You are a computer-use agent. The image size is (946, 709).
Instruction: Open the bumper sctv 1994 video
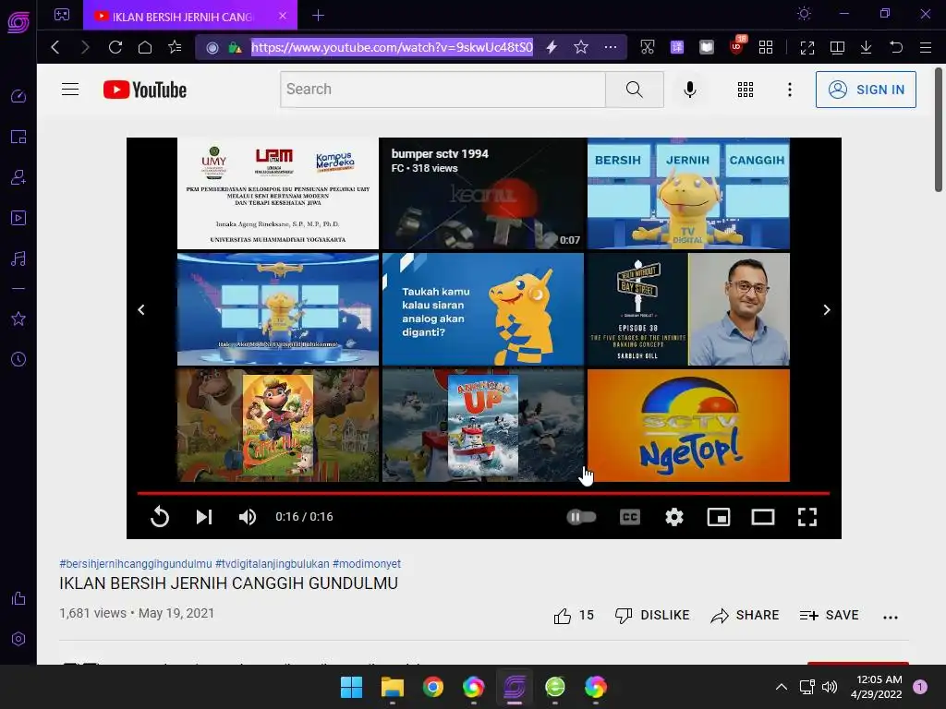tap(483, 194)
